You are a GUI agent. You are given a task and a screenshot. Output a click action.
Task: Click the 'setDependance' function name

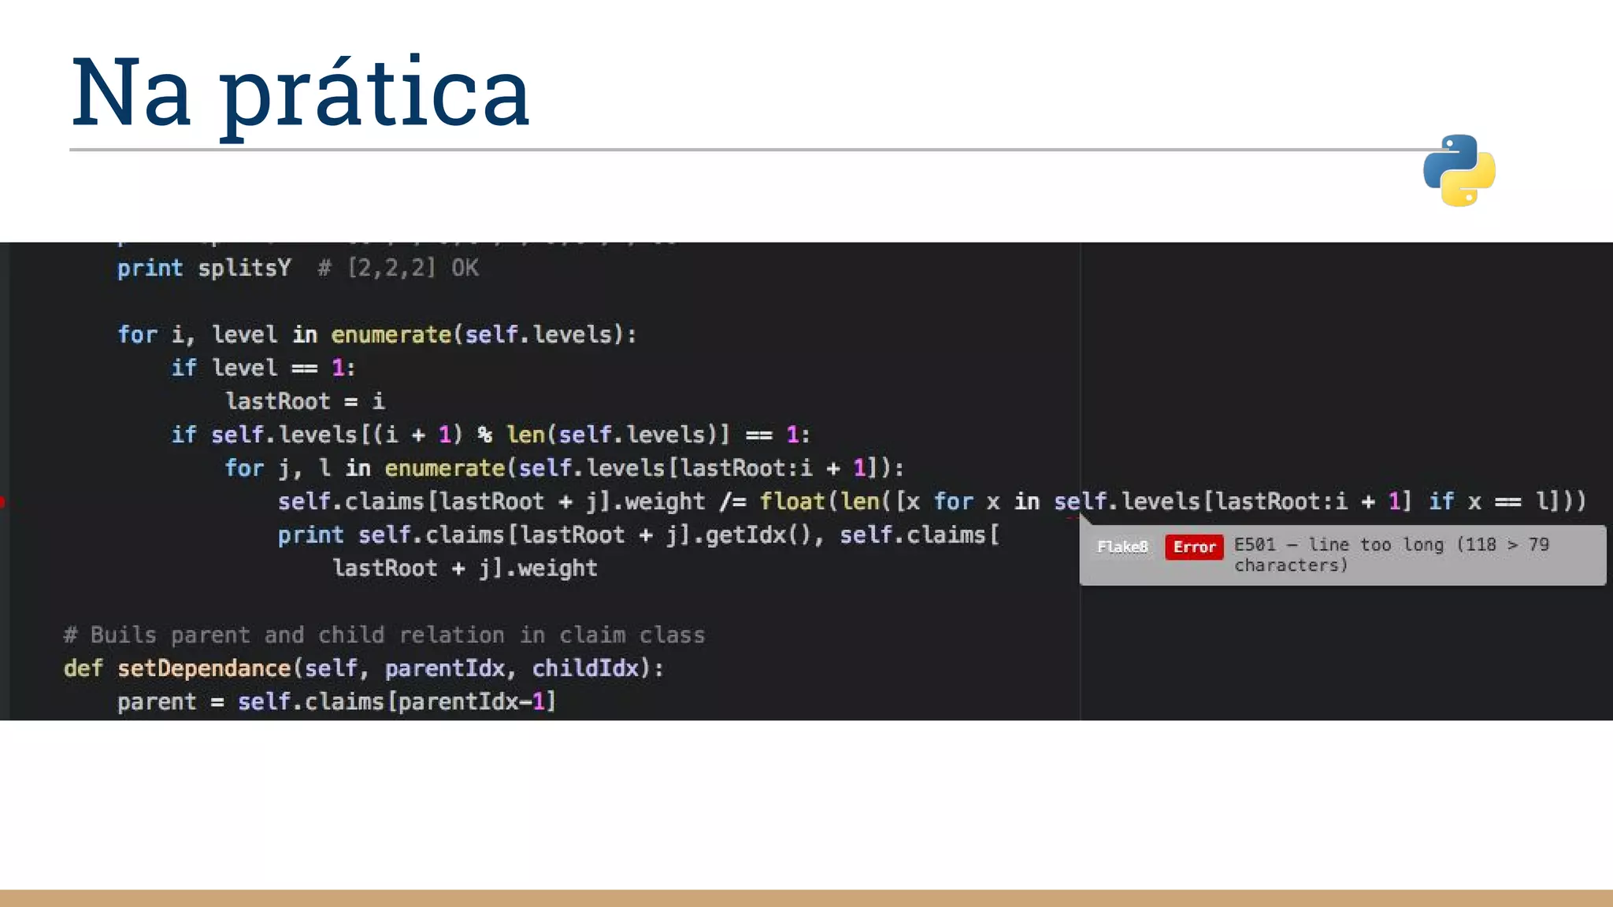[x=204, y=668]
